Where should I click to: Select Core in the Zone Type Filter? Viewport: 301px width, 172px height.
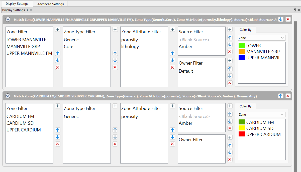pos(69,47)
